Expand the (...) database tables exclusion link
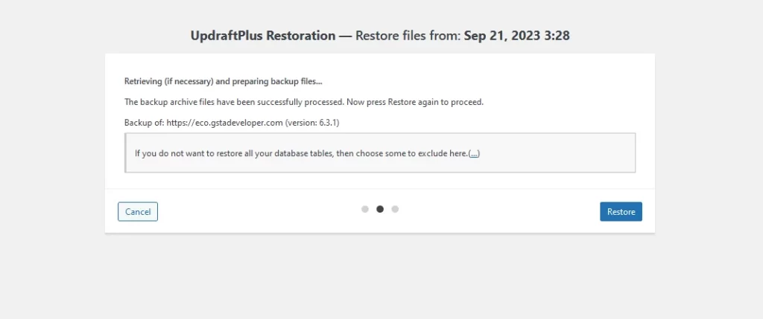Image resolution: width=763 pixels, height=319 pixels. click(474, 153)
